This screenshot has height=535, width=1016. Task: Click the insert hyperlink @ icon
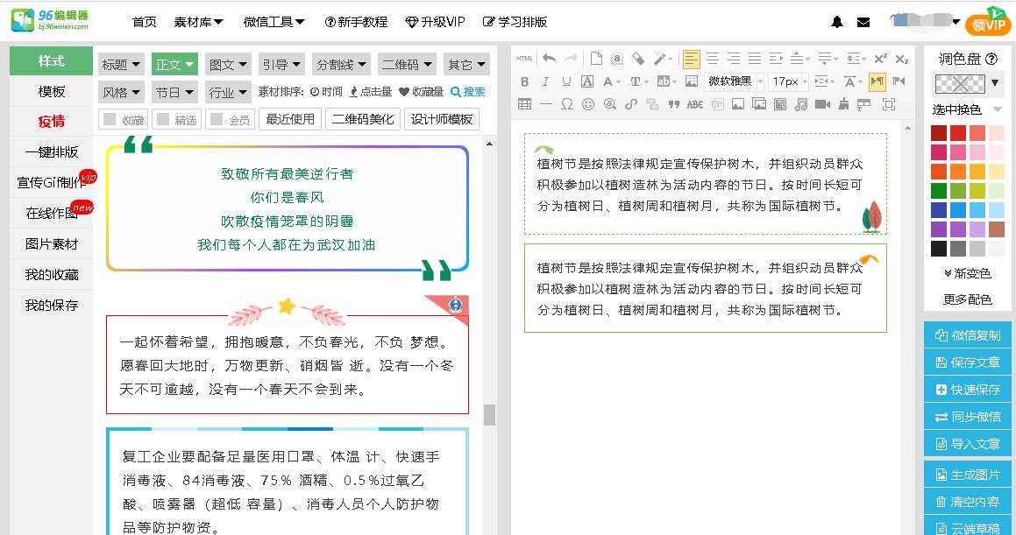(608, 104)
